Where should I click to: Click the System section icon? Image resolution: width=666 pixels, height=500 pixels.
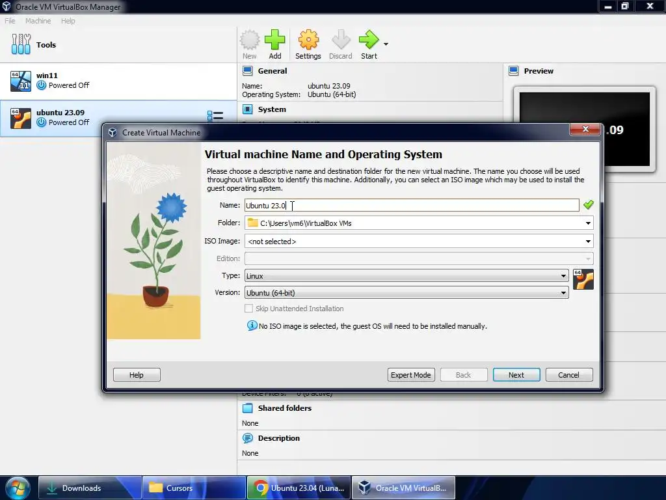[x=248, y=109]
